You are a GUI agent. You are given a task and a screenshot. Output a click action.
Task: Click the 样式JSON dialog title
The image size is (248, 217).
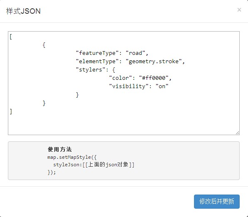tap(23, 11)
